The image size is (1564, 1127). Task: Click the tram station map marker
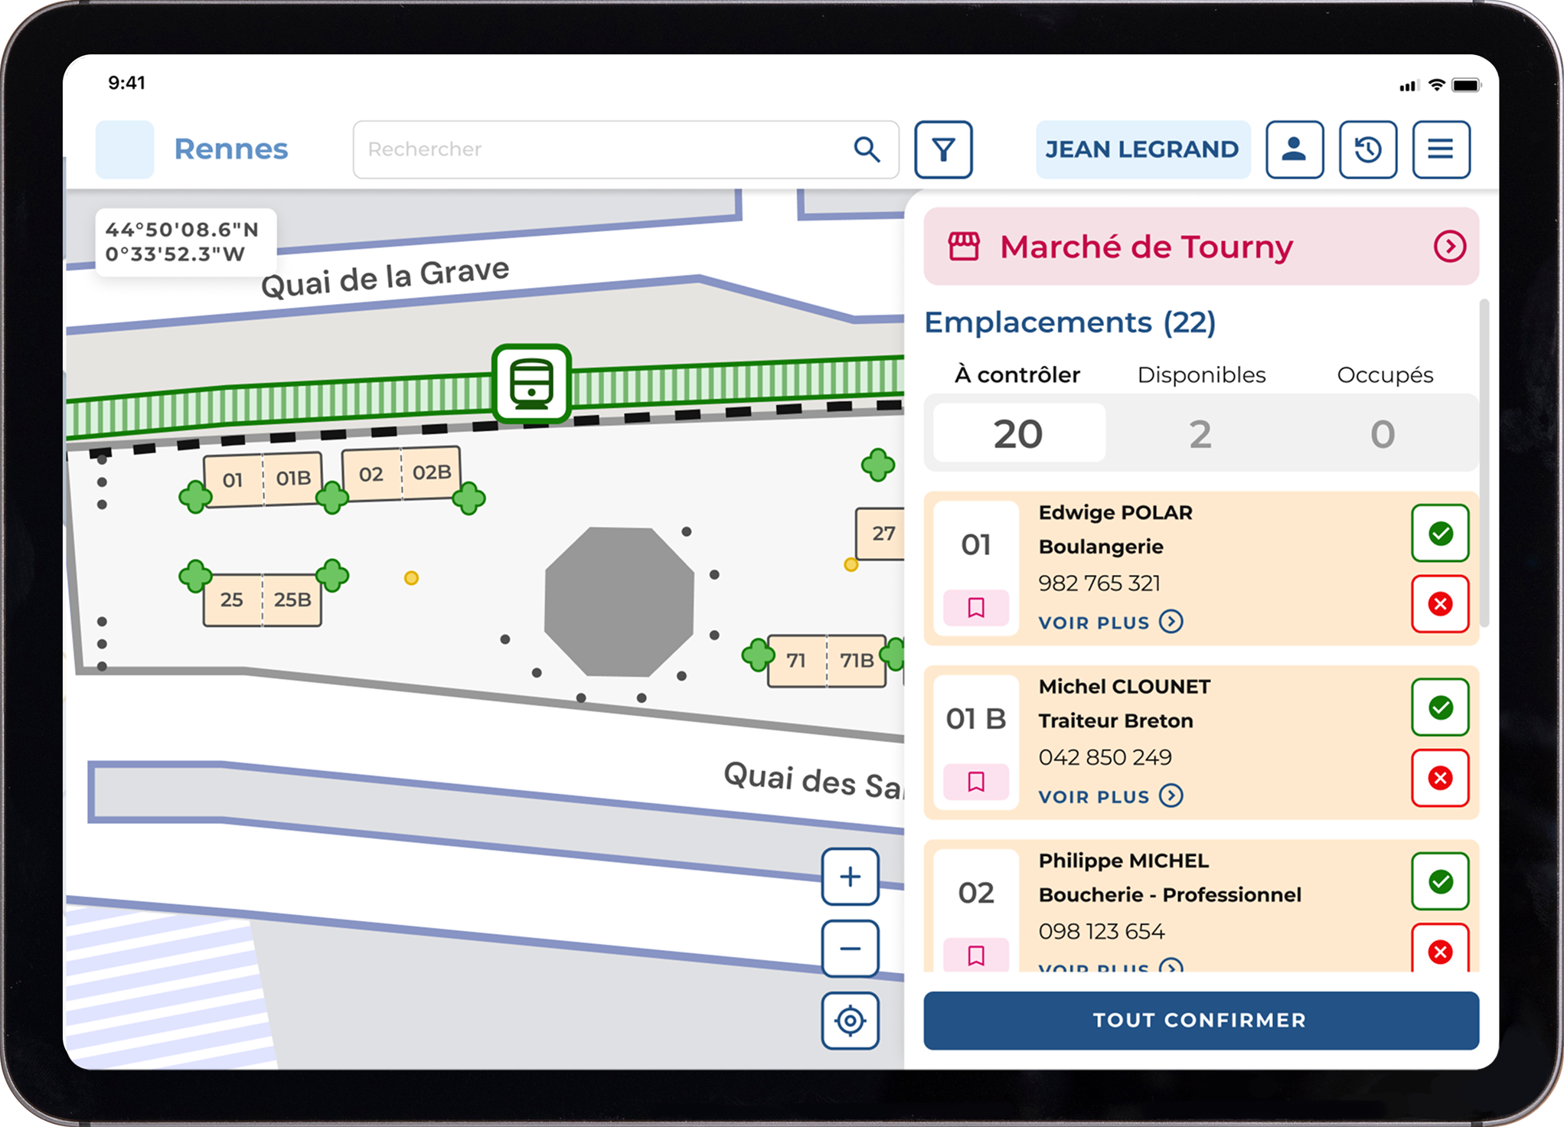click(x=531, y=384)
